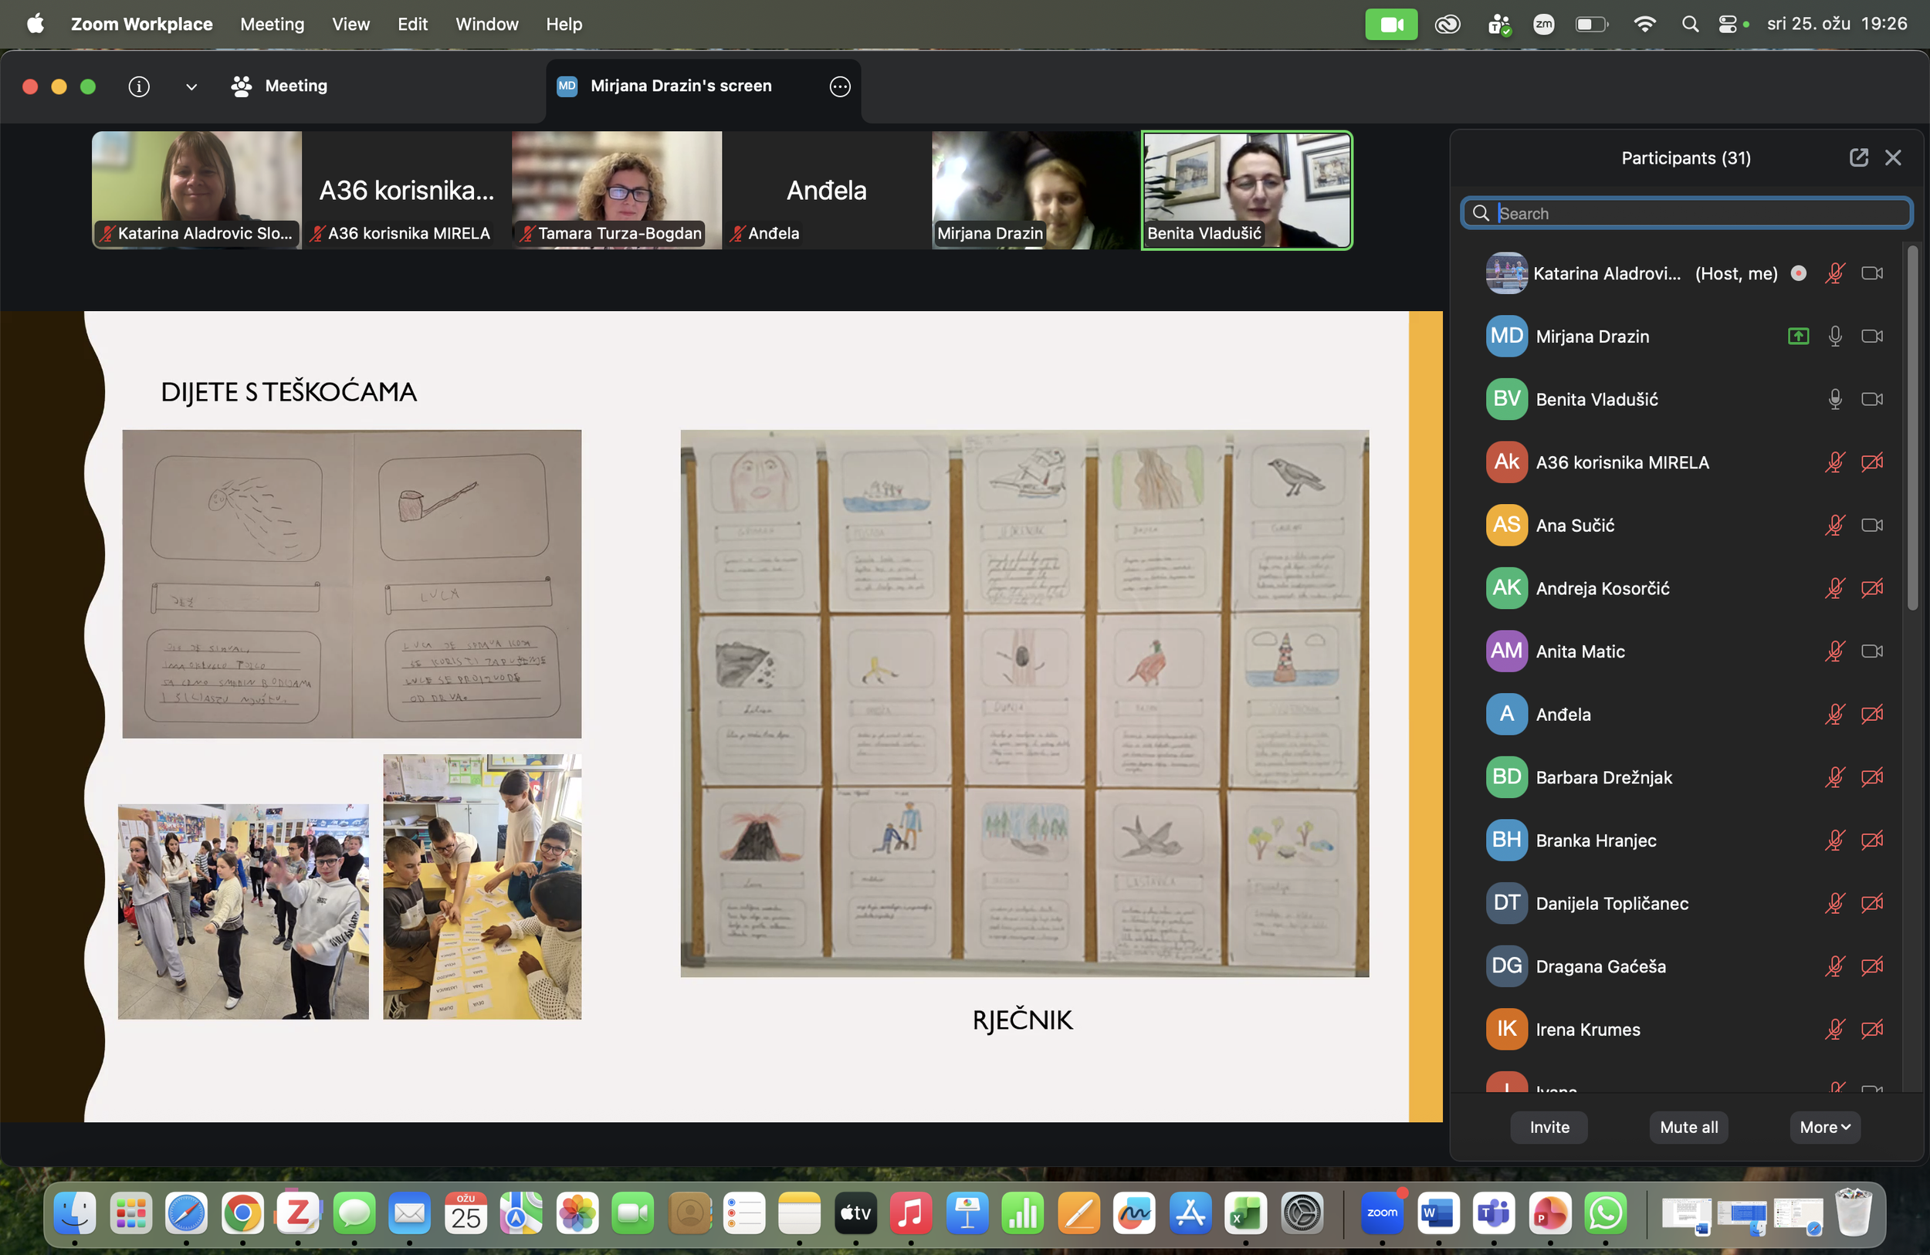Image resolution: width=1930 pixels, height=1255 pixels.
Task: Click Irena Krumes's muted mic icon
Action: pos(1835,1029)
